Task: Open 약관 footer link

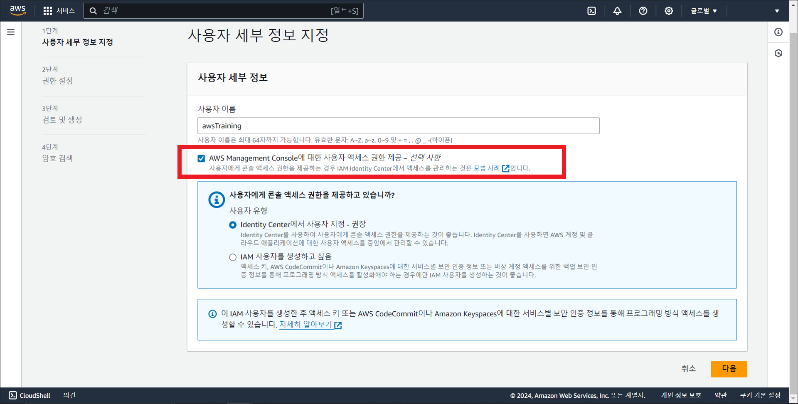Action: (x=721, y=395)
